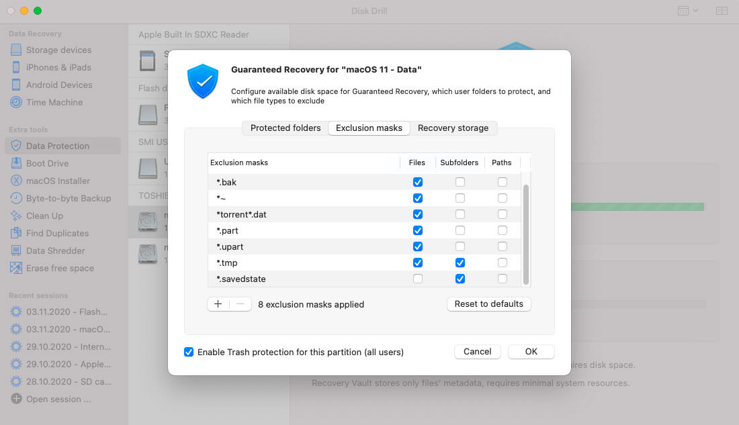Viewport: 739px width, 425px height.
Task: Select SD card device under SDXC Reader
Action: click(148, 61)
